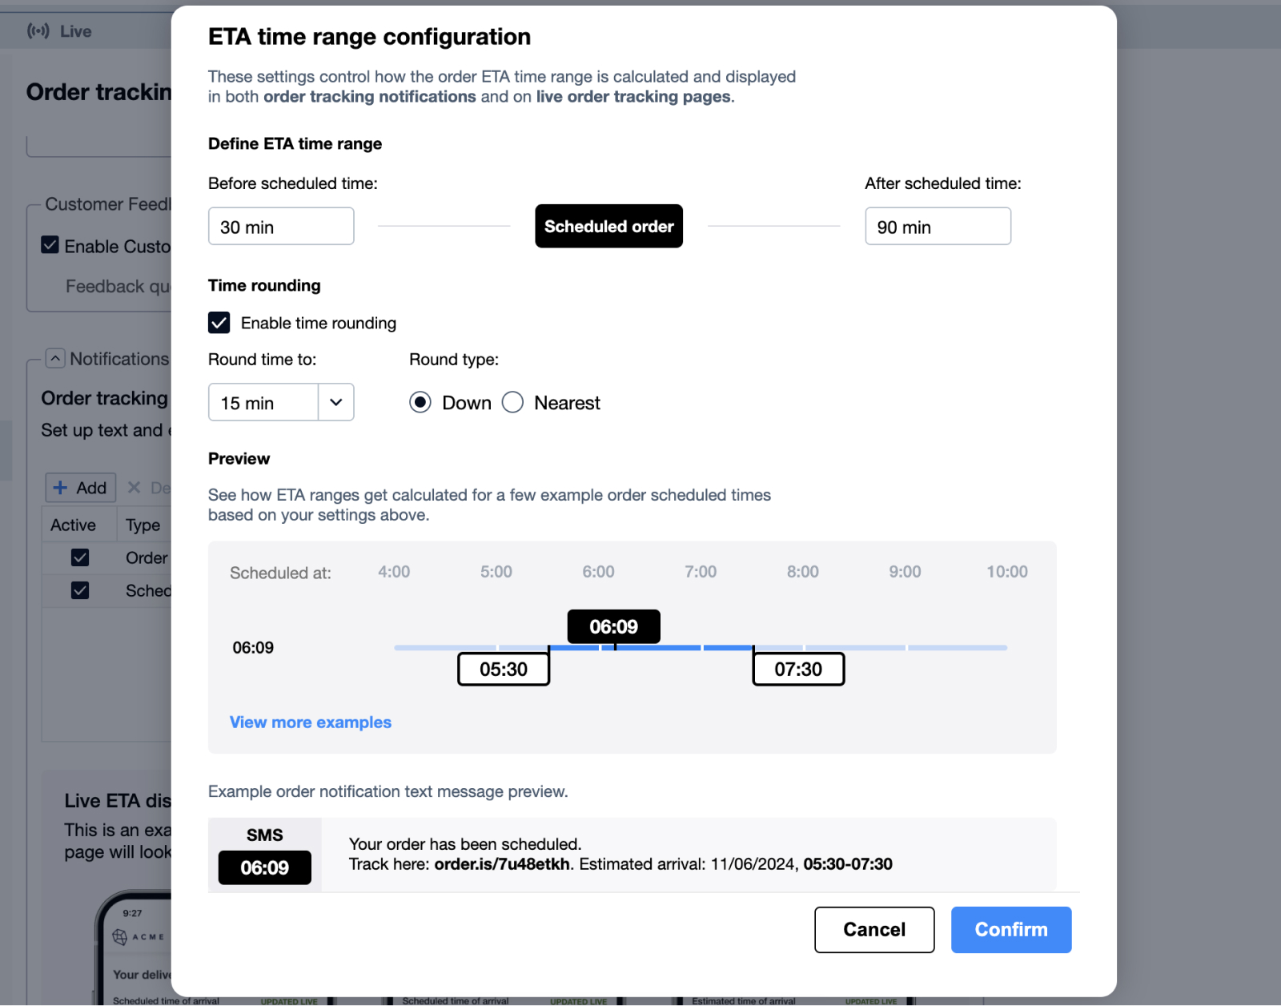Uncheck Enable time rounding

click(x=218, y=323)
